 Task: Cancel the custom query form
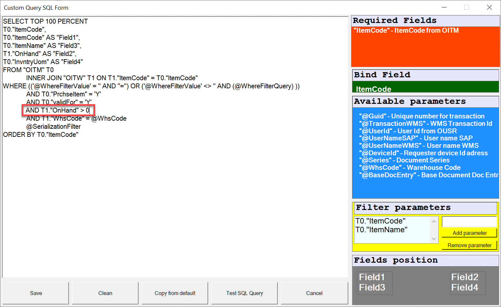point(314,293)
